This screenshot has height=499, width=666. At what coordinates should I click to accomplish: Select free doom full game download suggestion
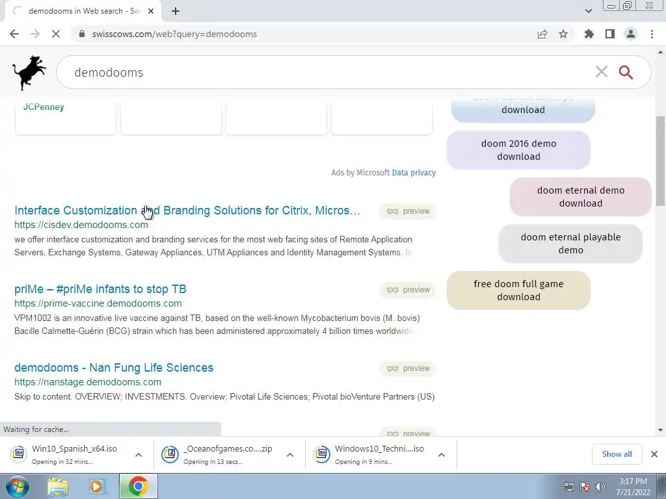pyautogui.click(x=518, y=290)
